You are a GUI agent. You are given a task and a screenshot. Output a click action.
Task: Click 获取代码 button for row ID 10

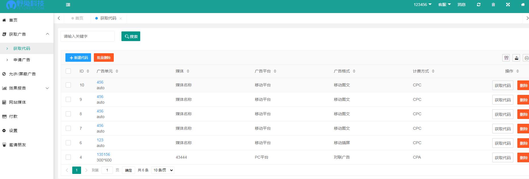tap(503, 85)
